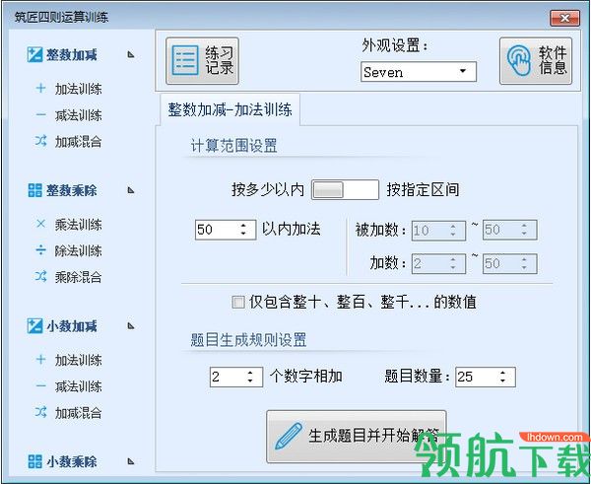Click the 整数乘除 header text

click(x=72, y=190)
